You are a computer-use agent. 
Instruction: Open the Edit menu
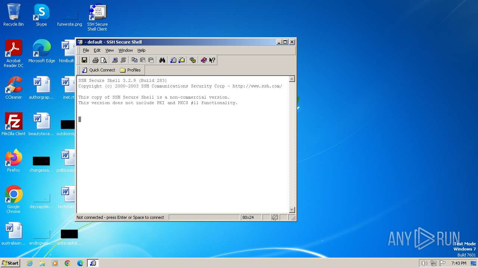coord(97,50)
